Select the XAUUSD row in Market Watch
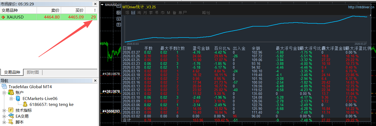 coord(49,17)
